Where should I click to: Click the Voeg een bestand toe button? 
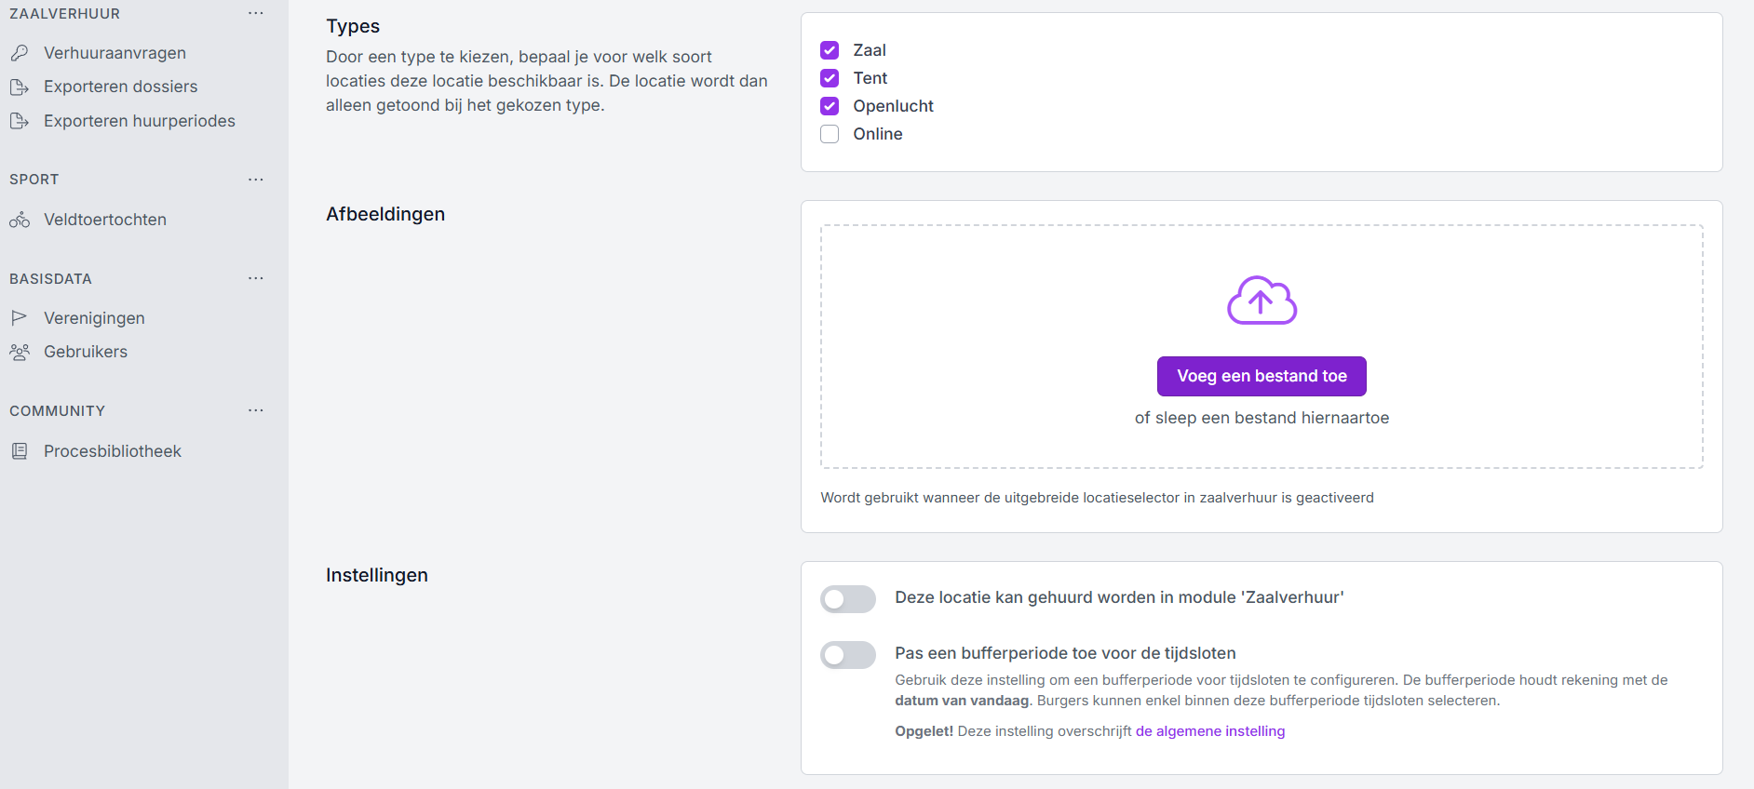[x=1262, y=376]
